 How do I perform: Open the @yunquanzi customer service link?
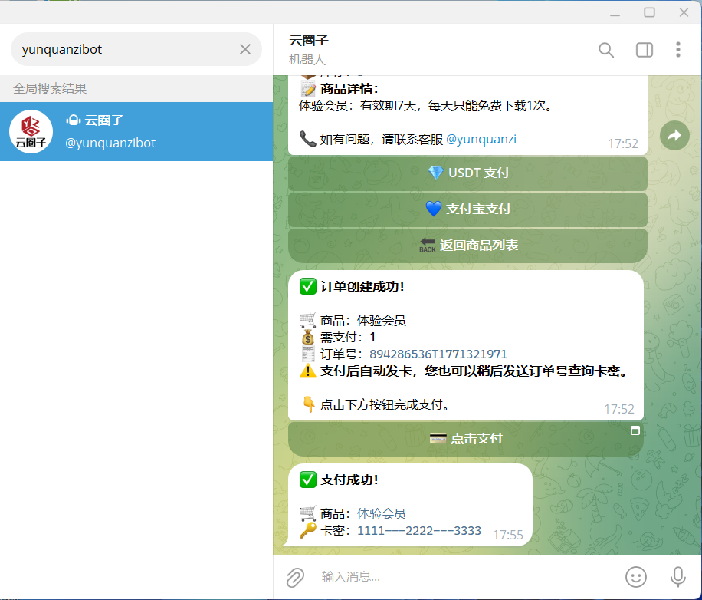pyautogui.click(x=482, y=139)
